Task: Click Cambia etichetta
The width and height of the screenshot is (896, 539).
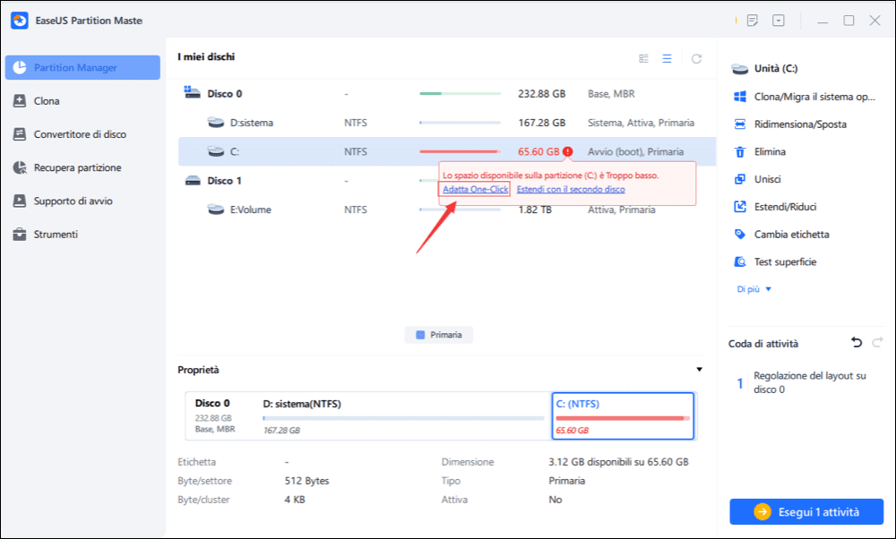Action: tap(781, 234)
